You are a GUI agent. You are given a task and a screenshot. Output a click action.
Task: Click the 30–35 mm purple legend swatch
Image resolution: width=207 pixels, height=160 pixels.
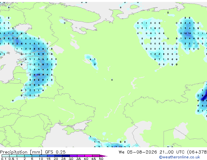point(73,156)
